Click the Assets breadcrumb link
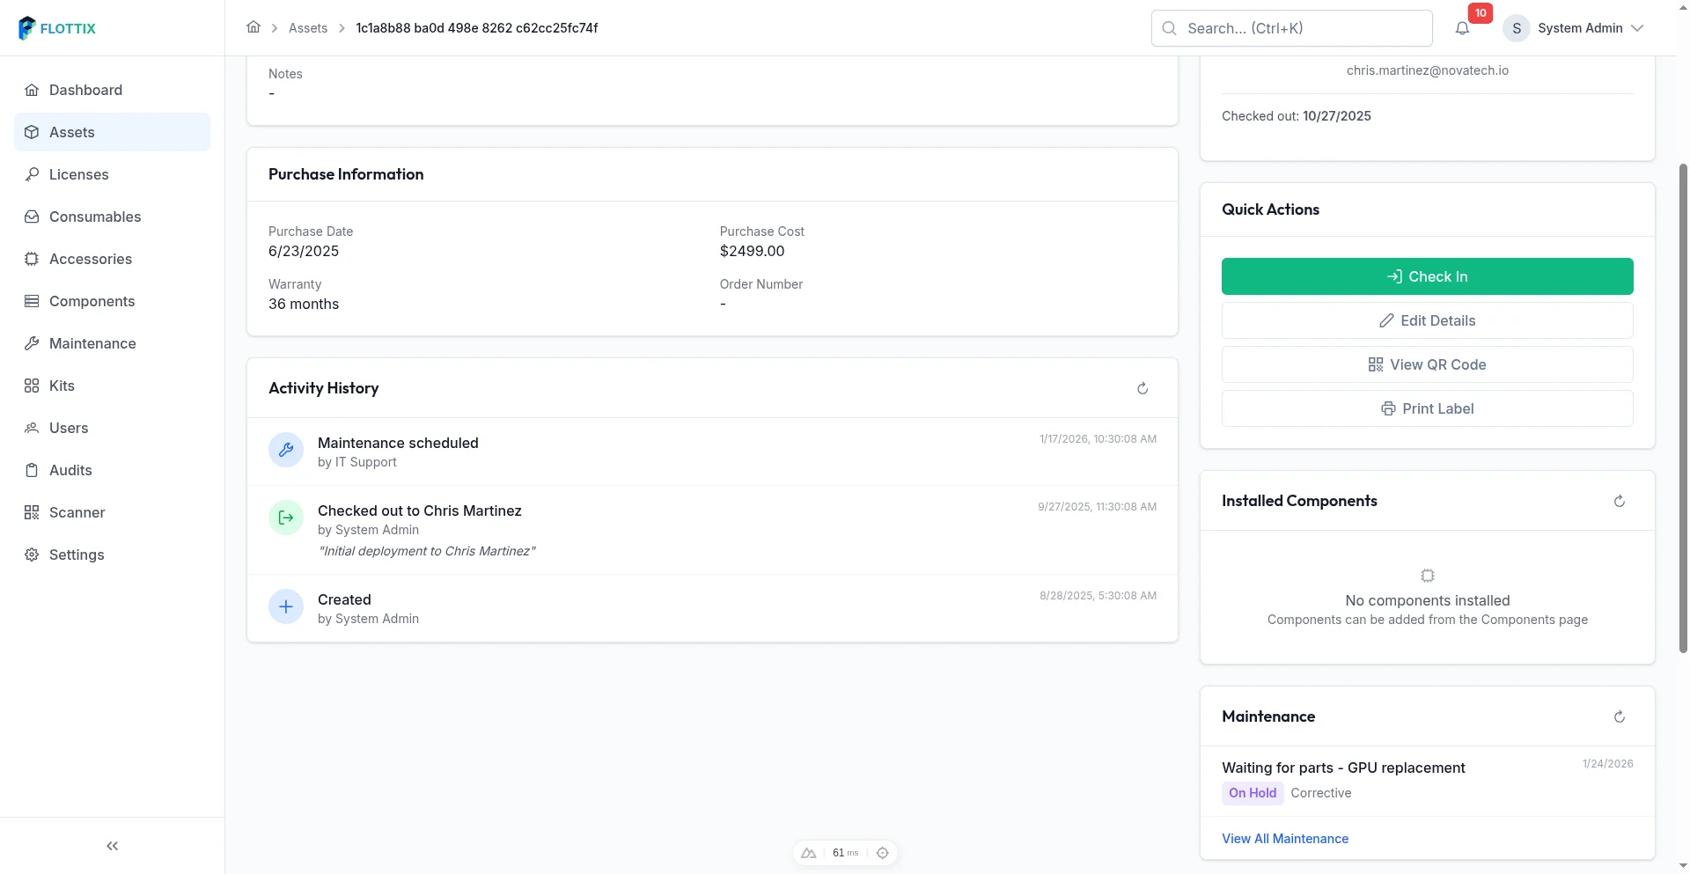 click(308, 28)
